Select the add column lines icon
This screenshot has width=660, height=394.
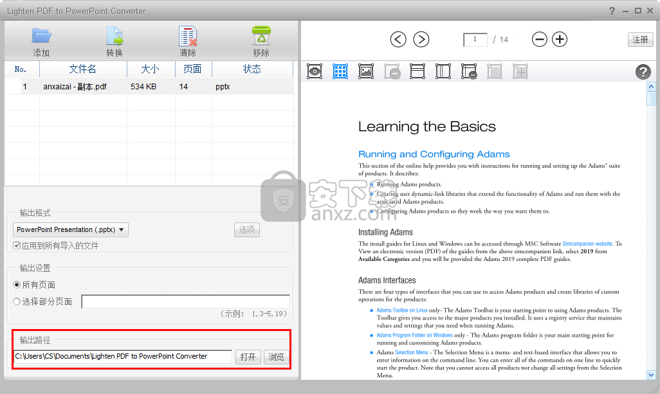tap(443, 71)
